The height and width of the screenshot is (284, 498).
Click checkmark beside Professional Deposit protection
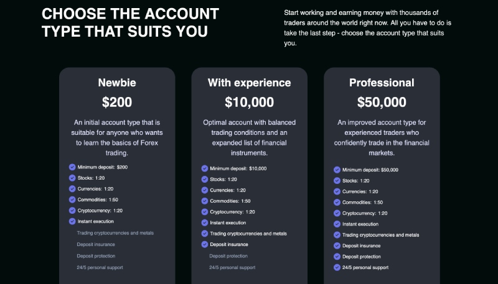[x=337, y=257]
